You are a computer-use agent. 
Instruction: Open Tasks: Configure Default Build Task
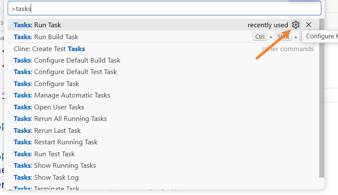tap(163, 60)
